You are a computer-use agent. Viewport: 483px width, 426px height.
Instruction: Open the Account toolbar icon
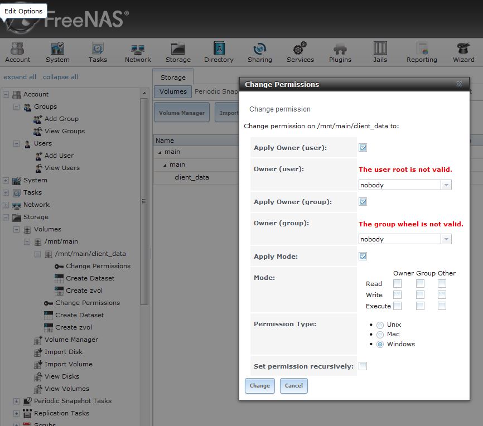pyautogui.click(x=17, y=49)
